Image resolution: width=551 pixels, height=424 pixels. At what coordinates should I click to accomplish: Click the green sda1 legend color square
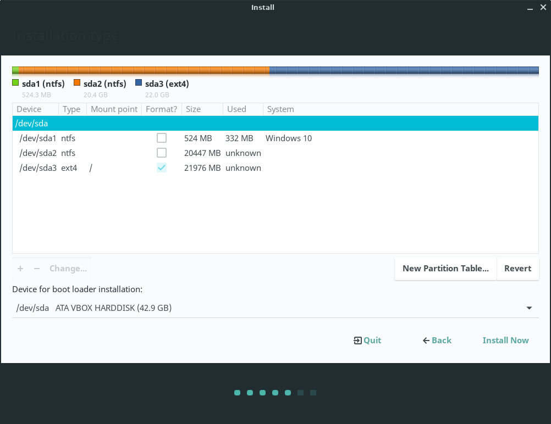point(15,83)
